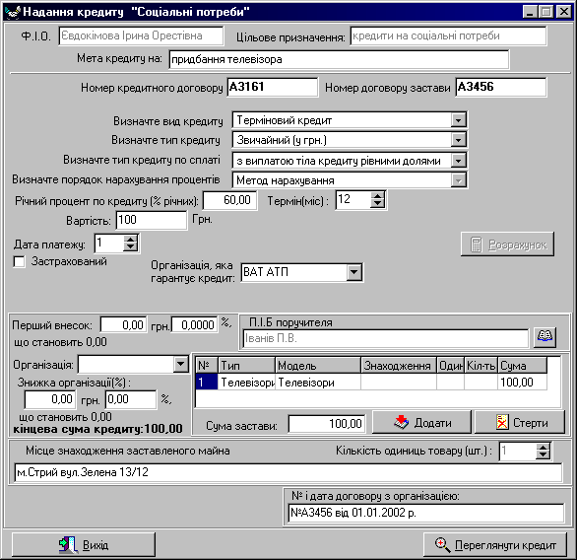Click Додати to add collateral item
Image resolution: width=577 pixels, height=560 pixels.
[421, 422]
